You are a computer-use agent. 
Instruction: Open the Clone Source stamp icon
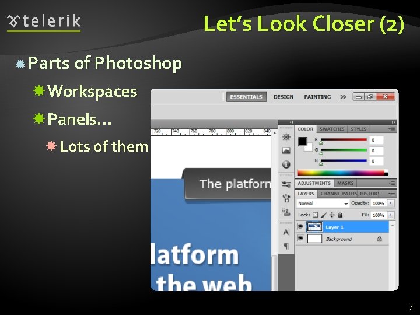click(x=286, y=212)
